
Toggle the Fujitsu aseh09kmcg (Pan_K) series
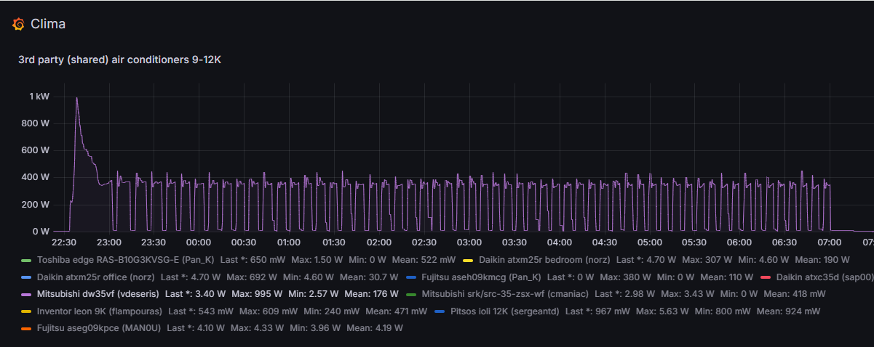pos(481,277)
